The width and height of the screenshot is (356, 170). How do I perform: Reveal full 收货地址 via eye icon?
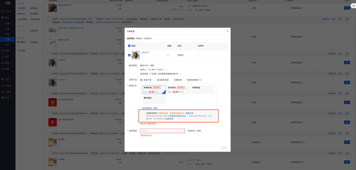click(181, 74)
